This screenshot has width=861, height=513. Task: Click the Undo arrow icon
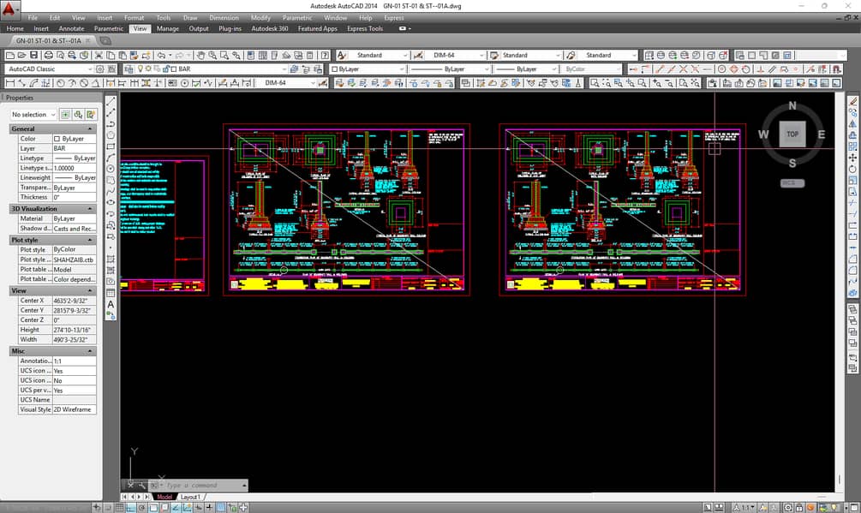tap(161, 56)
